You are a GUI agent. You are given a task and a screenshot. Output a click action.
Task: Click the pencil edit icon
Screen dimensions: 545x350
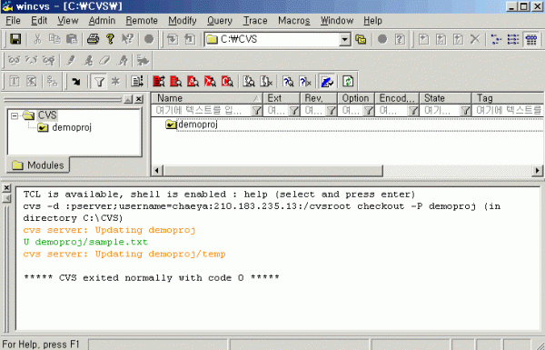click(71, 61)
